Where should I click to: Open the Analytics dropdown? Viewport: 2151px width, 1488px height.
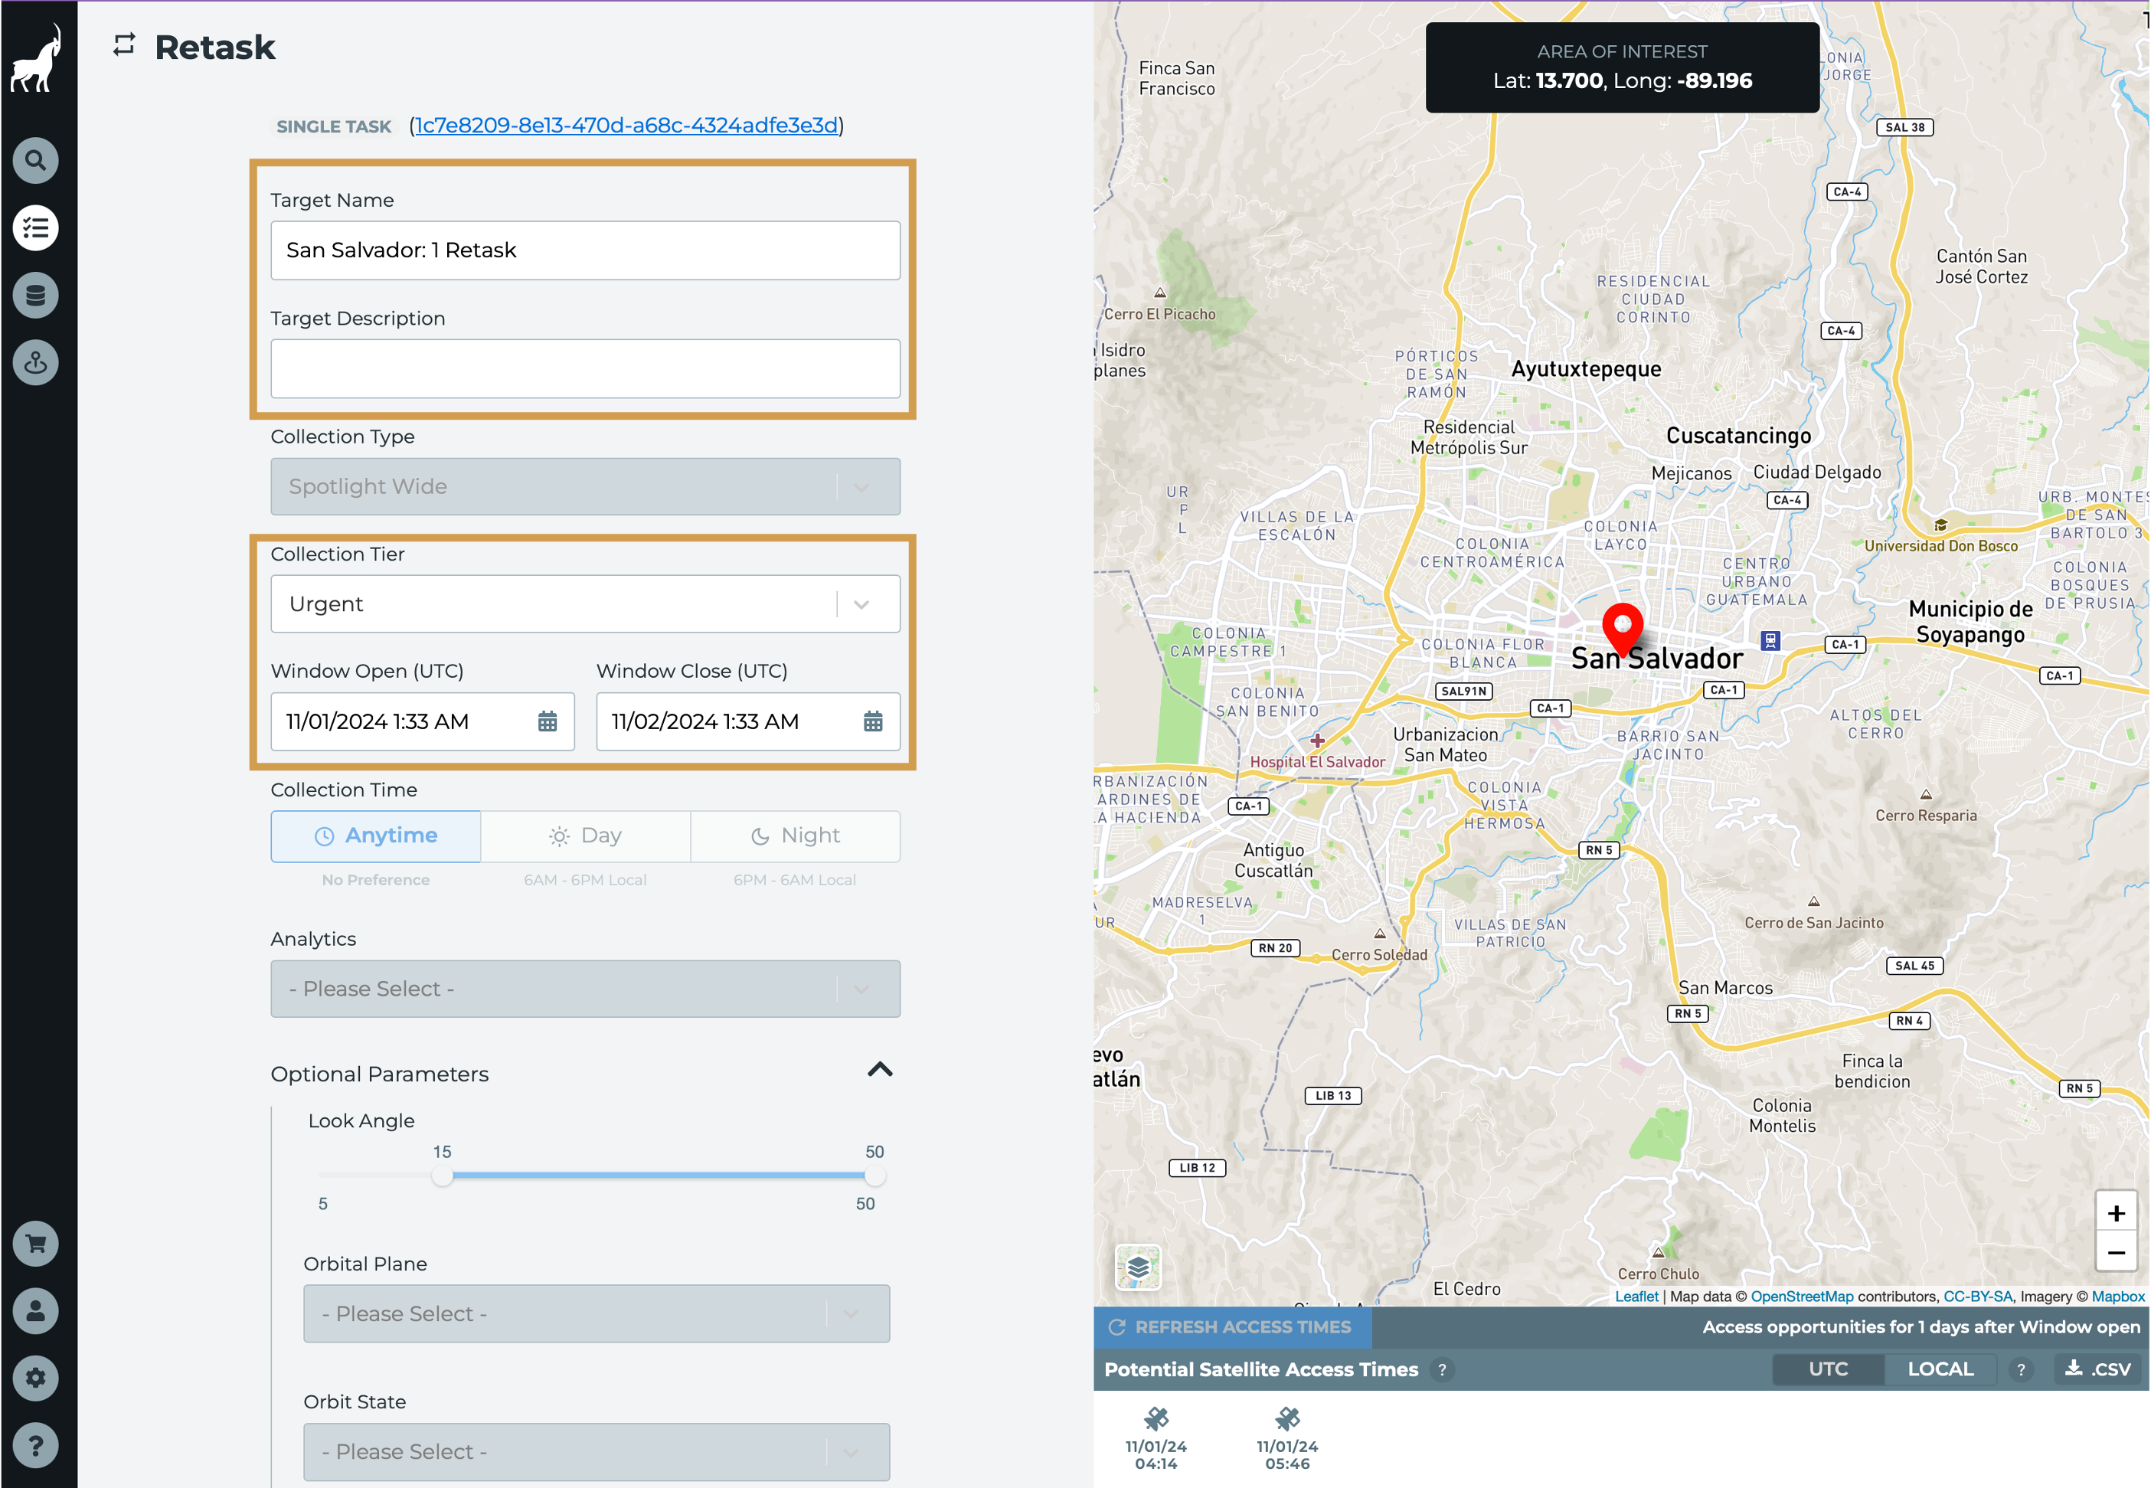[585, 988]
